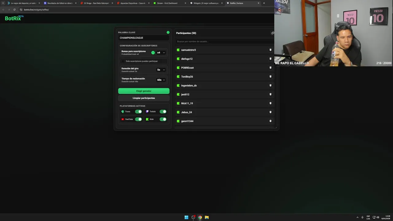Open Chrome from the taskbar
393x221 pixels.
pos(200,217)
